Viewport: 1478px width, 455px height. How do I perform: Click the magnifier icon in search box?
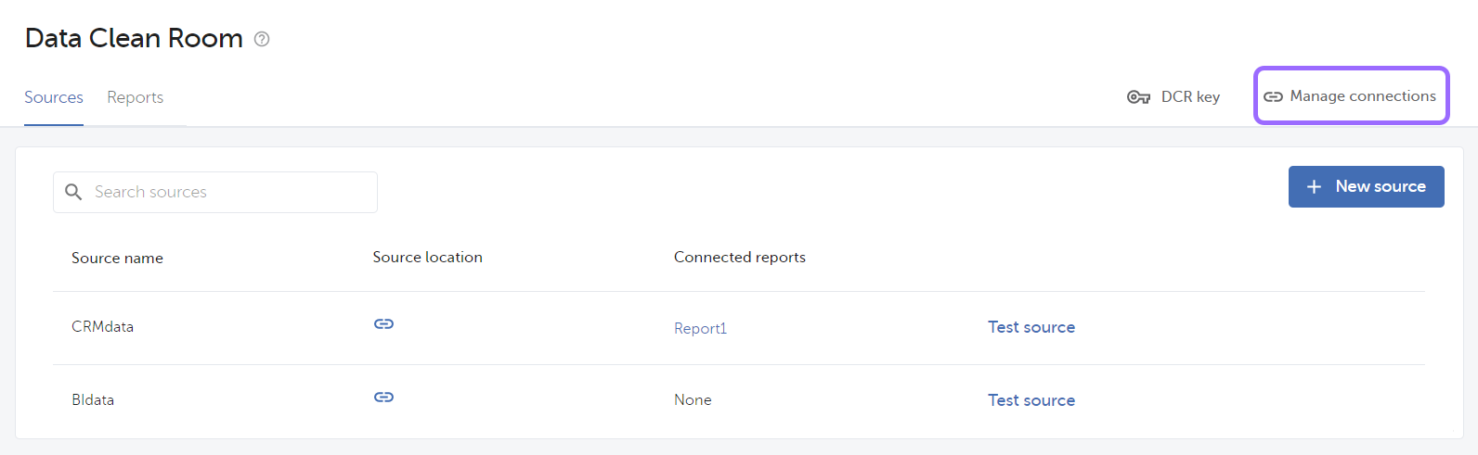click(x=73, y=192)
